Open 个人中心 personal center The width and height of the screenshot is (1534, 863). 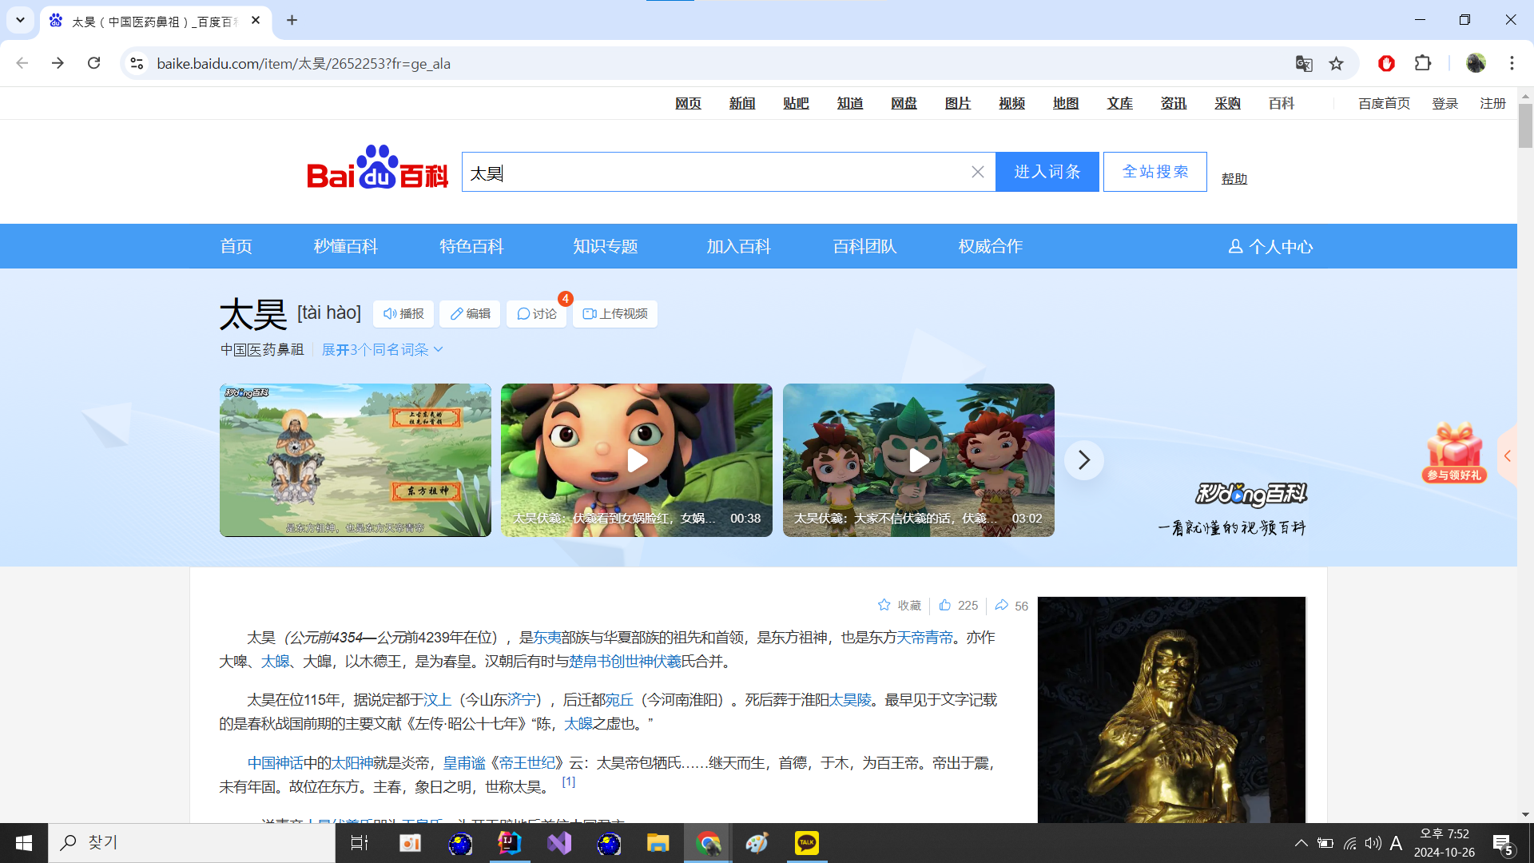click(x=1270, y=247)
